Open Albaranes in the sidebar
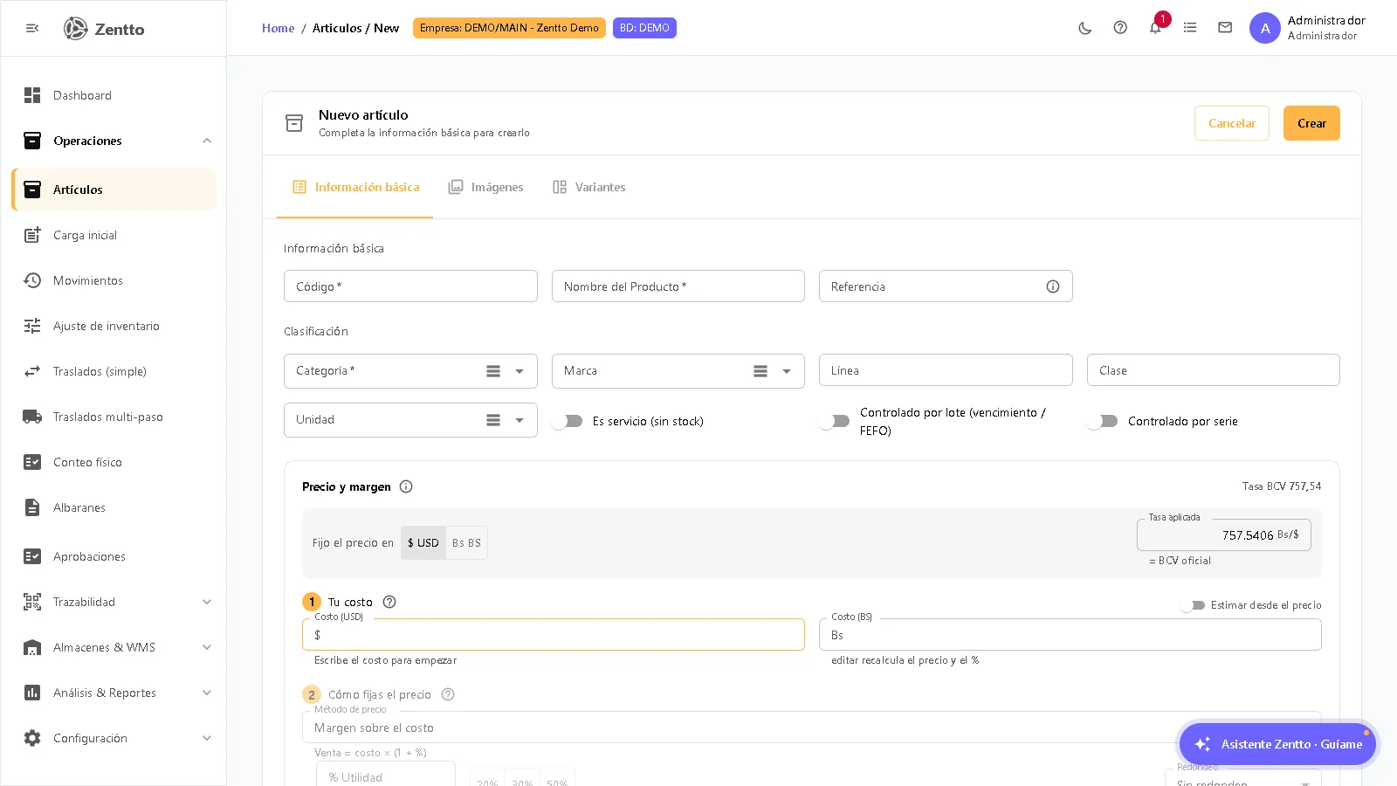Image resolution: width=1397 pixels, height=786 pixels. pyautogui.click(x=114, y=507)
